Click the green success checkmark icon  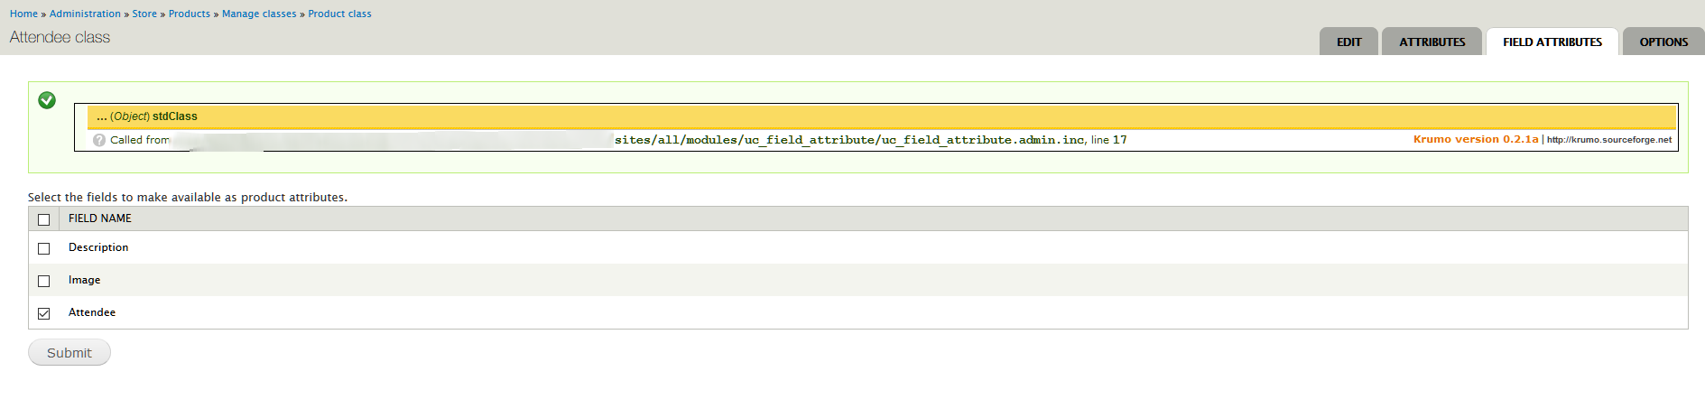tap(47, 100)
